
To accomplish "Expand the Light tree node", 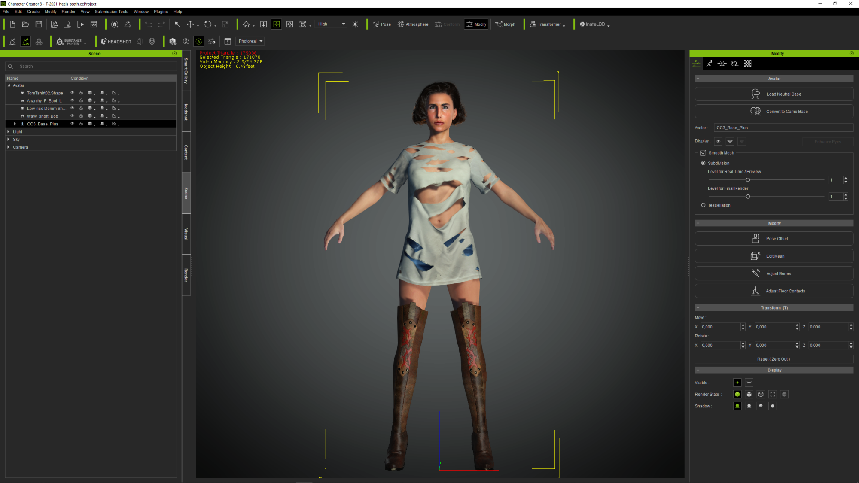I will (9, 132).
